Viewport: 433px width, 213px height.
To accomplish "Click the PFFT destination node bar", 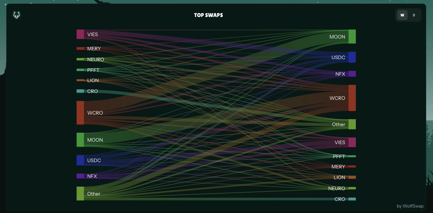I will pos(352,156).
